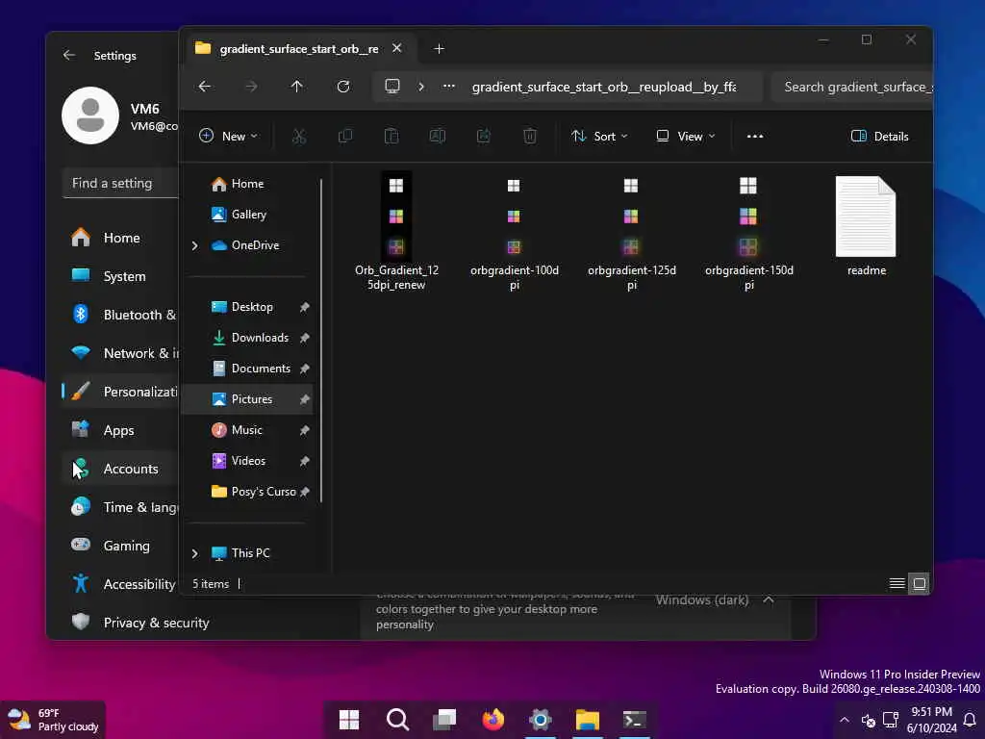Open Accounts in Settings sidebar

click(x=119, y=469)
